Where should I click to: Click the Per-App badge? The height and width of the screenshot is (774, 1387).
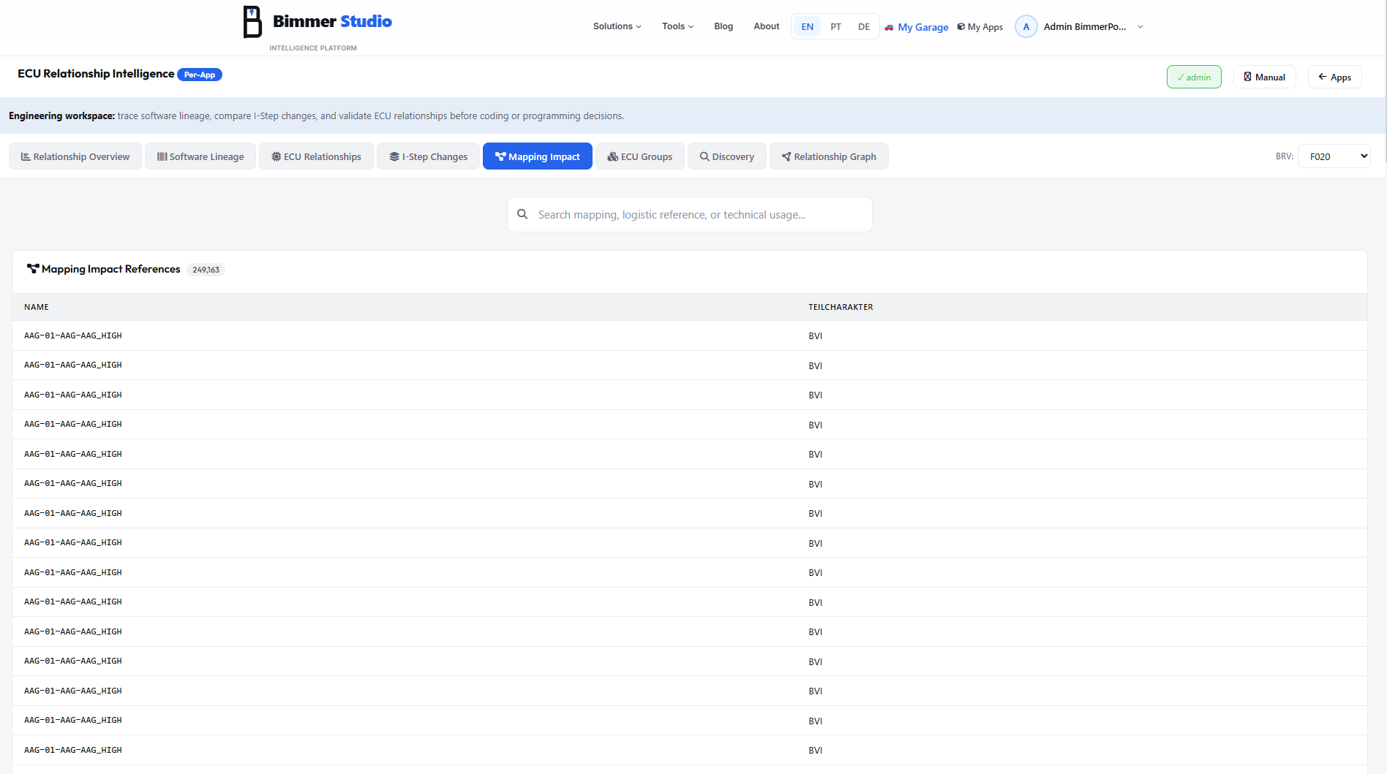pyautogui.click(x=200, y=75)
